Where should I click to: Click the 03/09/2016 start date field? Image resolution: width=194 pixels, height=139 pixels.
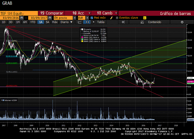point(10,18)
